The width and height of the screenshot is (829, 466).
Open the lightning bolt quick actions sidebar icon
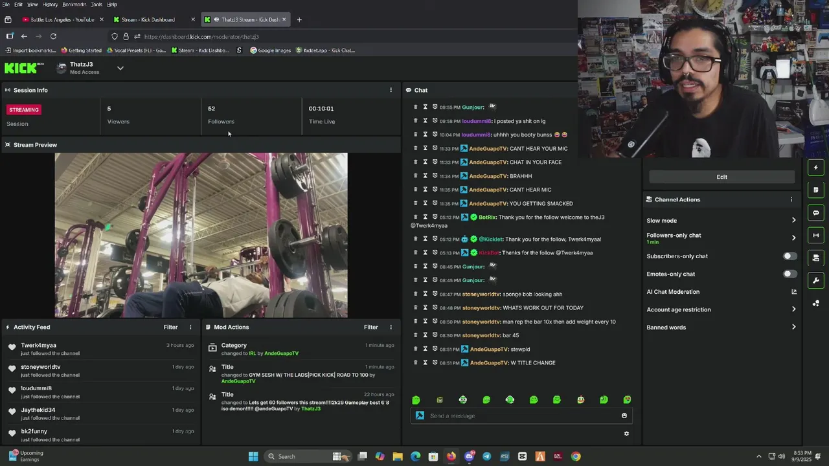[815, 168]
